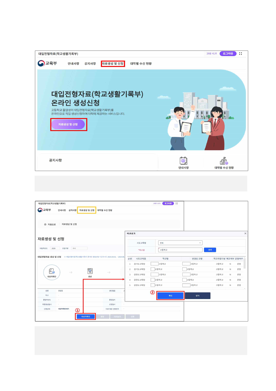Click the 학교명 column header
The width and height of the screenshot is (276, 391).
tap(165, 258)
